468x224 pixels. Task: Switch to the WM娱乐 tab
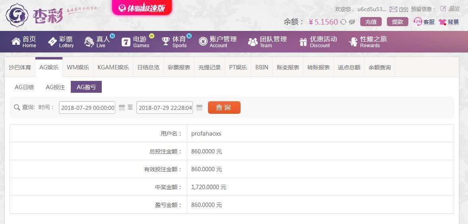pos(78,67)
